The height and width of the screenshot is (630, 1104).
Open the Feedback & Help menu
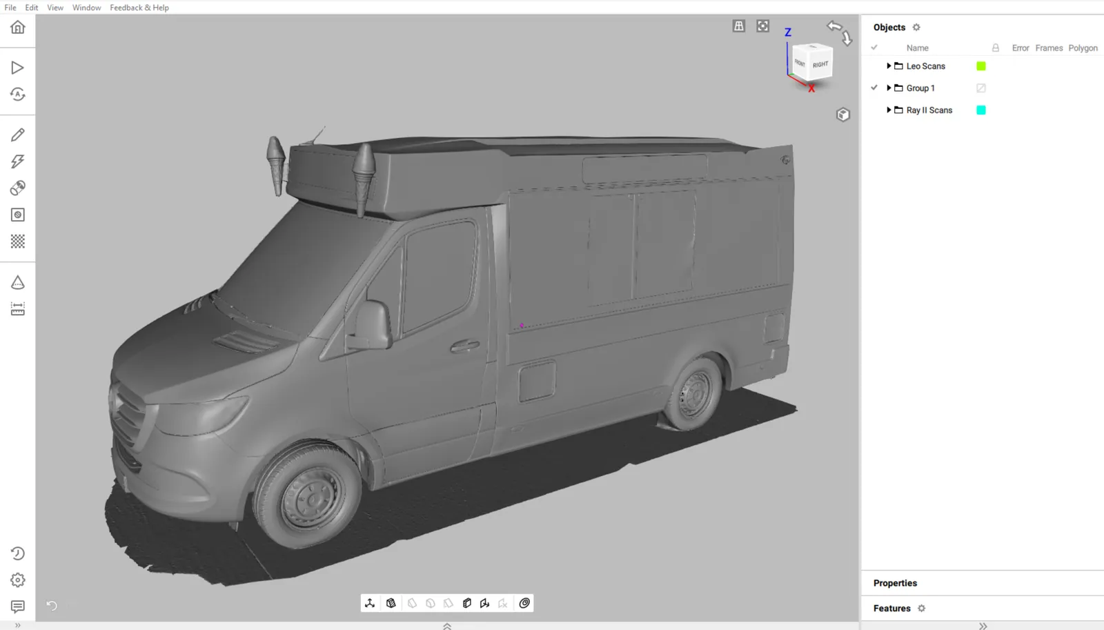[139, 8]
